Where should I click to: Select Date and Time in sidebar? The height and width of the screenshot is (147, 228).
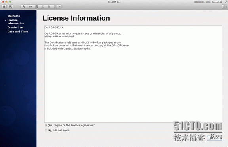click(17, 31)
